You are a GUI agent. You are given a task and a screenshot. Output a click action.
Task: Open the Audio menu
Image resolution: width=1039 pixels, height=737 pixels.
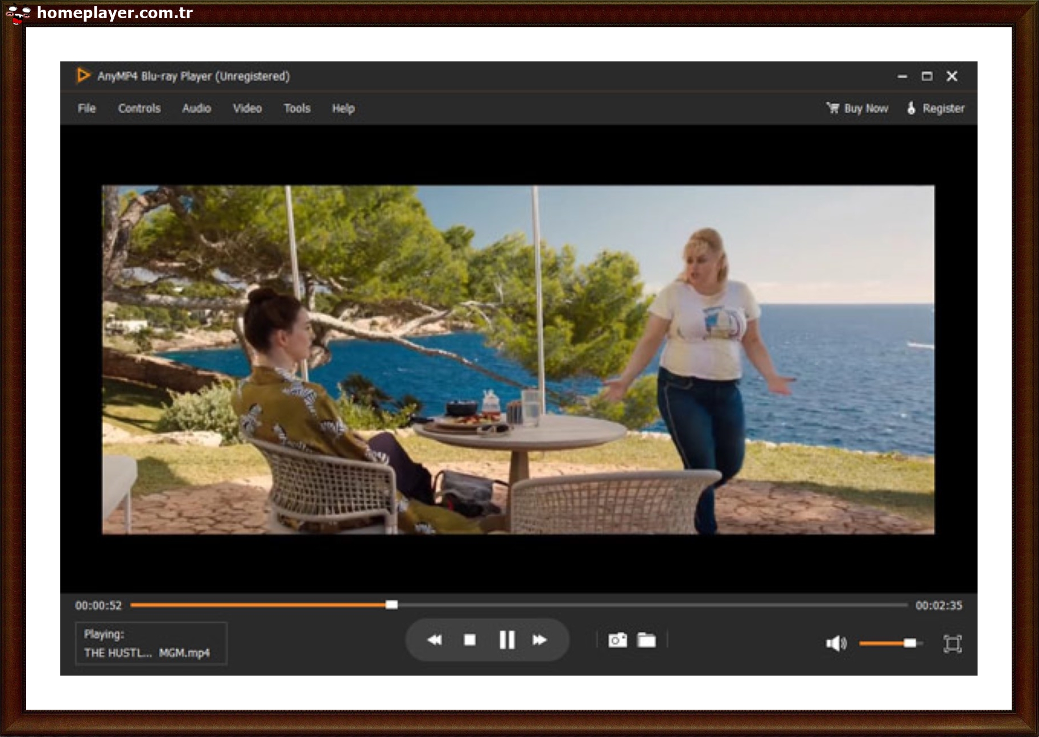(196, 109)
